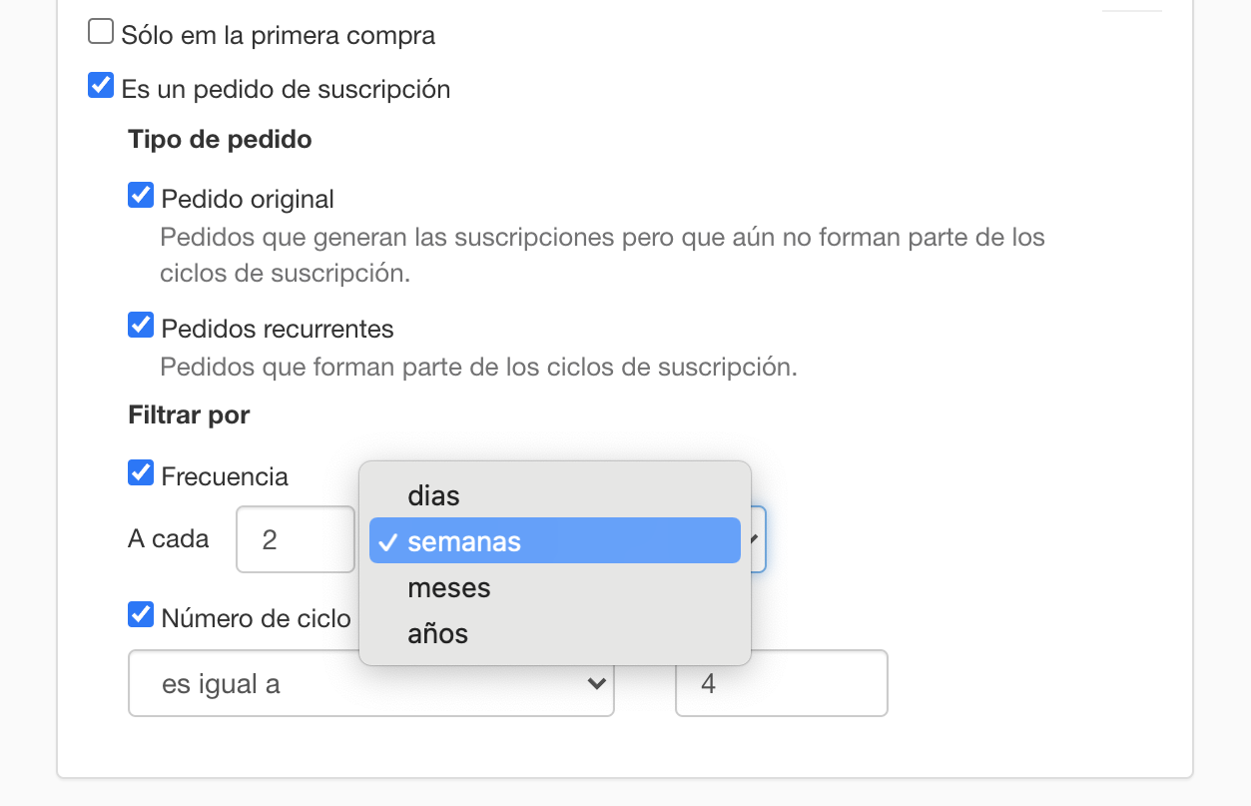The width and height of the screenshot is (1251, 806).
Task: Pick "años" as the frequency unit
Action: [436, 632]
